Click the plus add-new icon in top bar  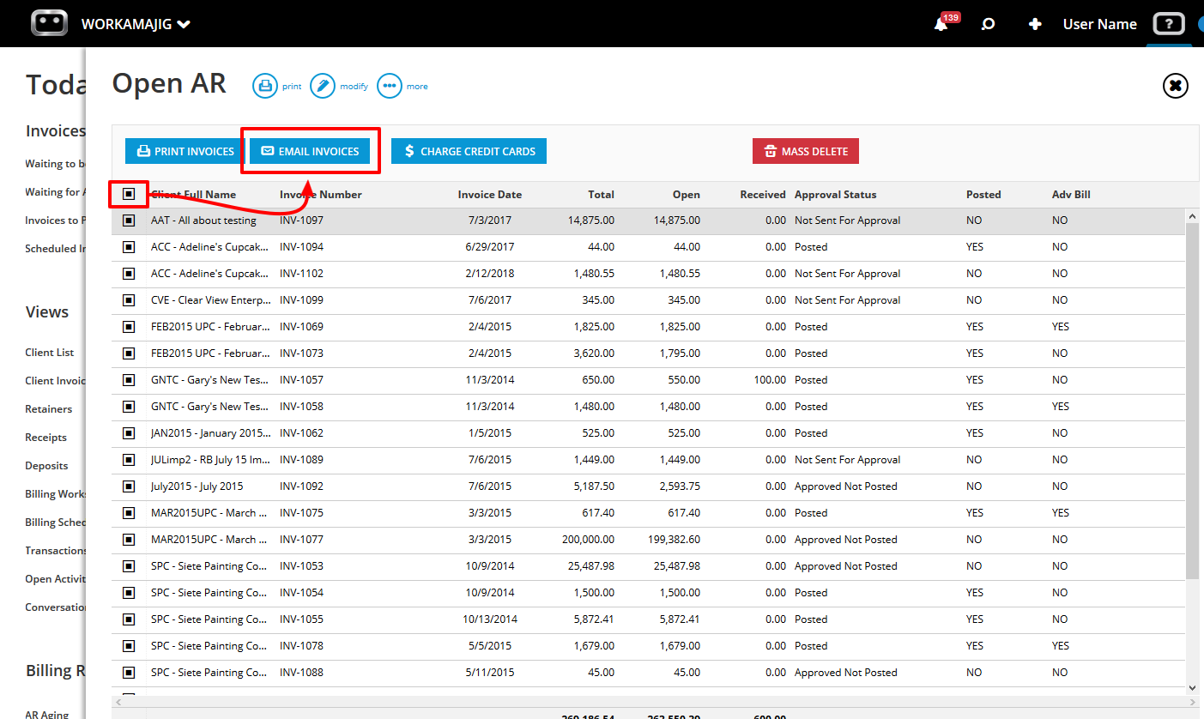pos(1035,24)
